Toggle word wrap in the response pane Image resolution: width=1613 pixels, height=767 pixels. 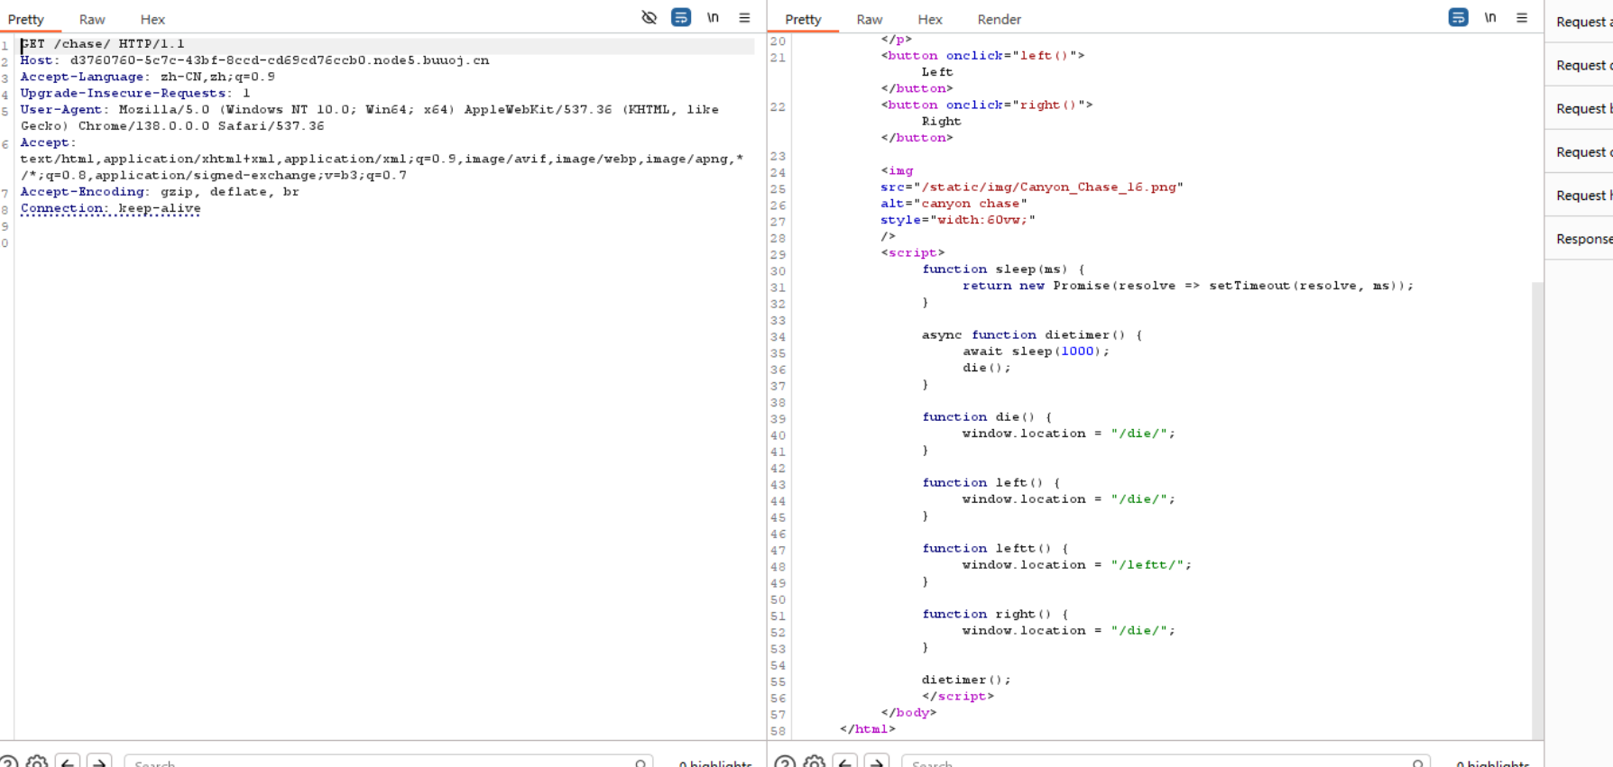[1458, 17]
